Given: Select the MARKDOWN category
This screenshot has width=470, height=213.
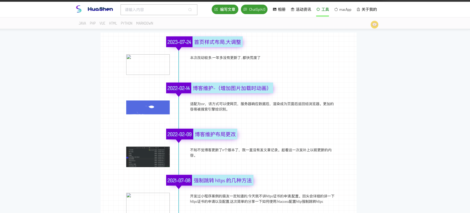Looking at the screenshot, I should pos(145,23).
